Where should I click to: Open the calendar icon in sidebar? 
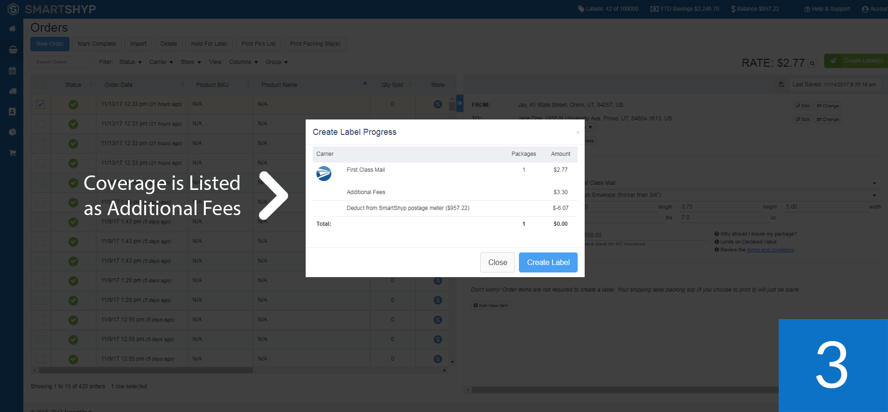[13, 71]
